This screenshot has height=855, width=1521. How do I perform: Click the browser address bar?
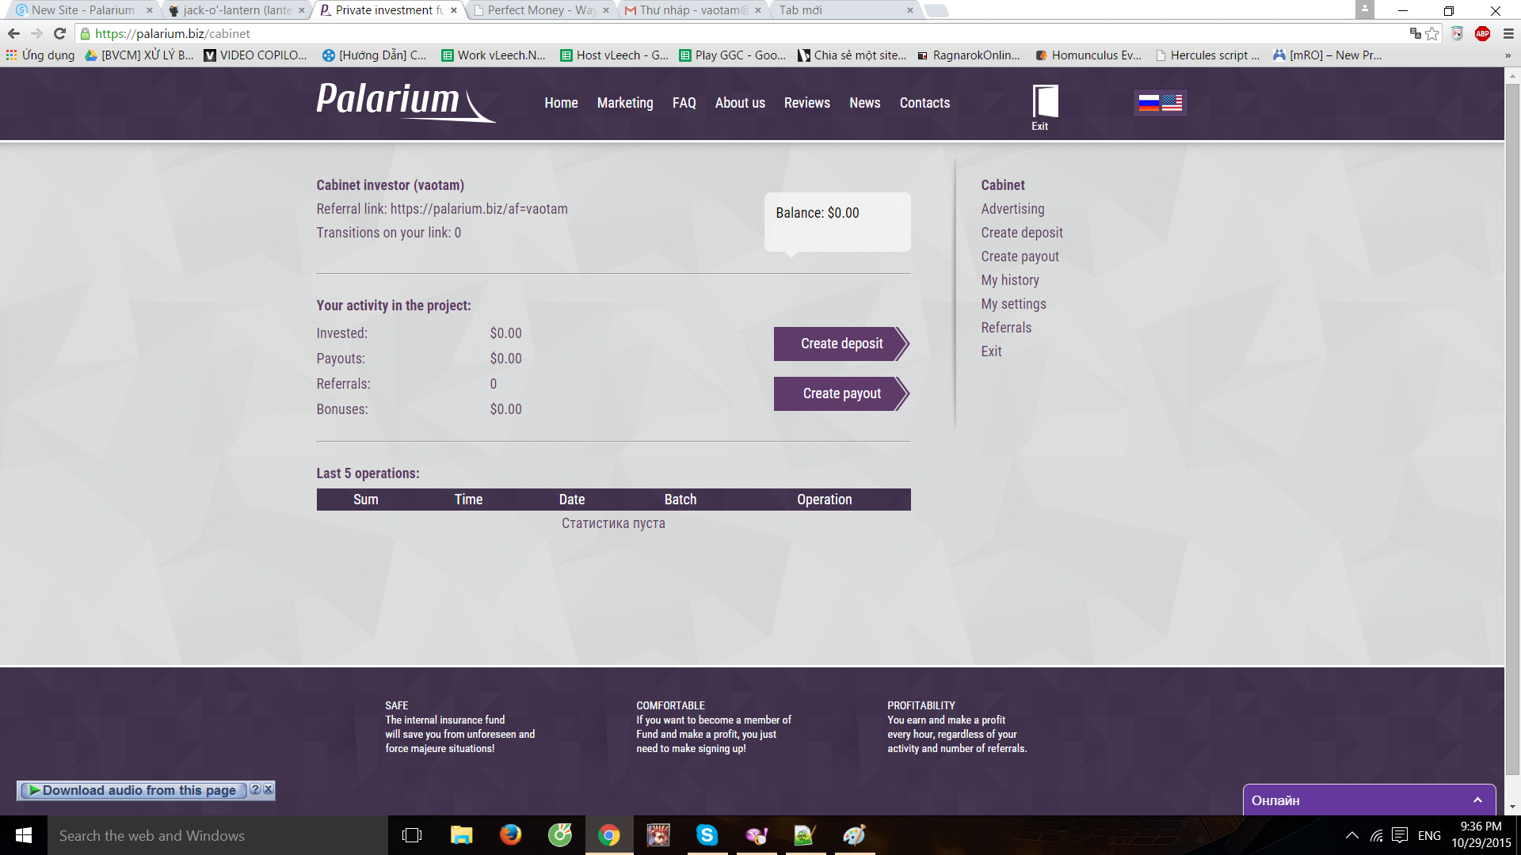coord(713,33)
